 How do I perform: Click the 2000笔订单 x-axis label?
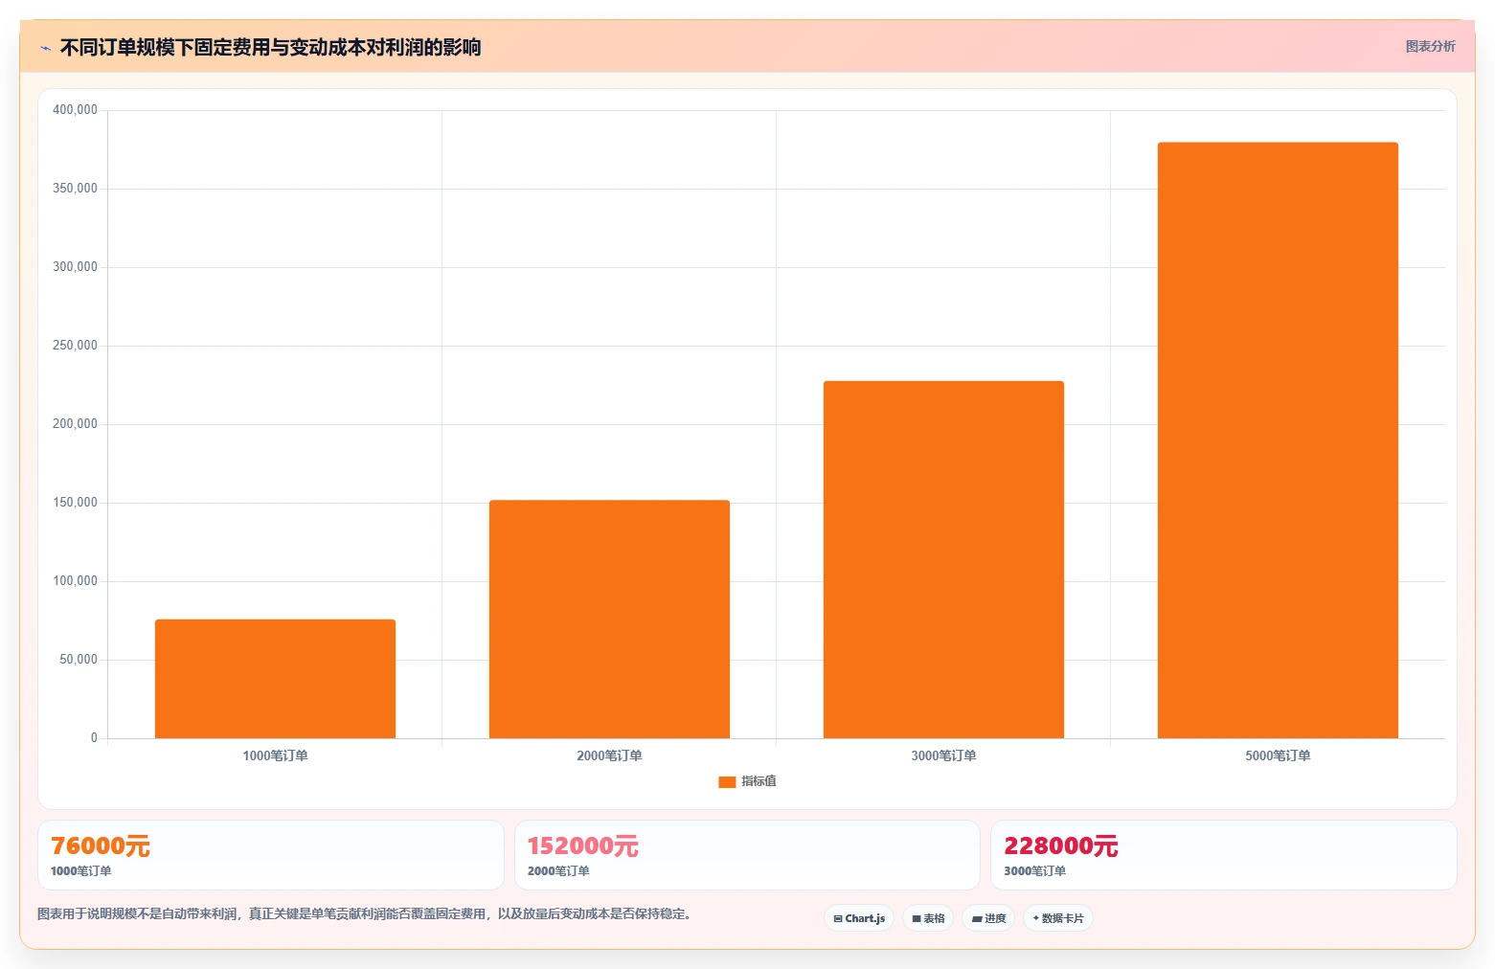point(609,755)
